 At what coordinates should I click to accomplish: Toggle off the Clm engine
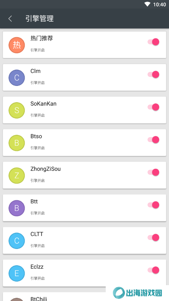[153, 75]
